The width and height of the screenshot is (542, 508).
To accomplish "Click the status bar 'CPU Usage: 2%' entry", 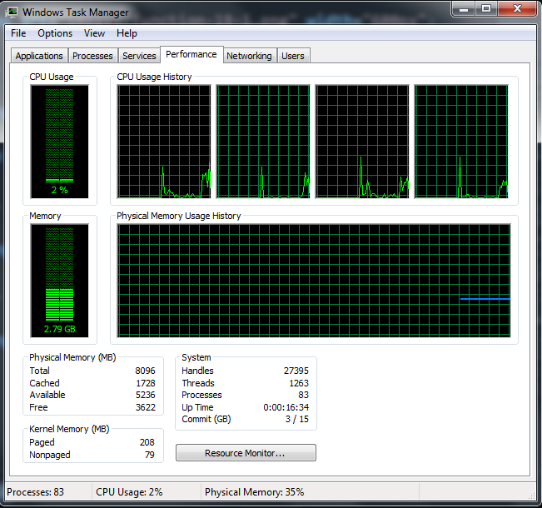I will tap(129, 492).
